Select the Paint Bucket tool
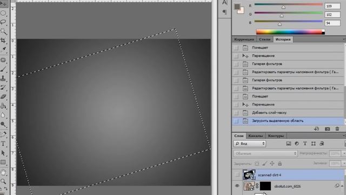 (3, 106)
